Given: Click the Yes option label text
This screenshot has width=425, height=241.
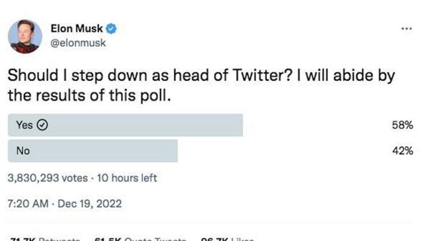Looking at the screenshot, I should [x=25, y=125].
